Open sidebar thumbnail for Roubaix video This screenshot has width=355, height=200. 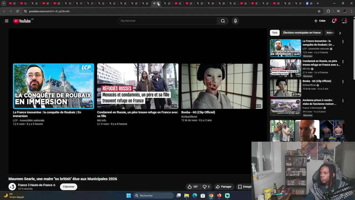point(285,48)
